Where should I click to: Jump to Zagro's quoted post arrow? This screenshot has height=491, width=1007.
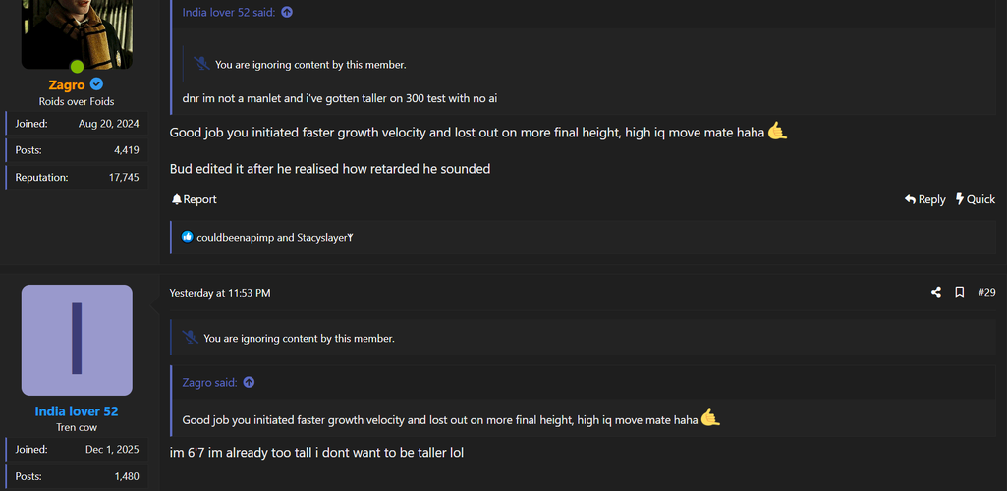249,383
